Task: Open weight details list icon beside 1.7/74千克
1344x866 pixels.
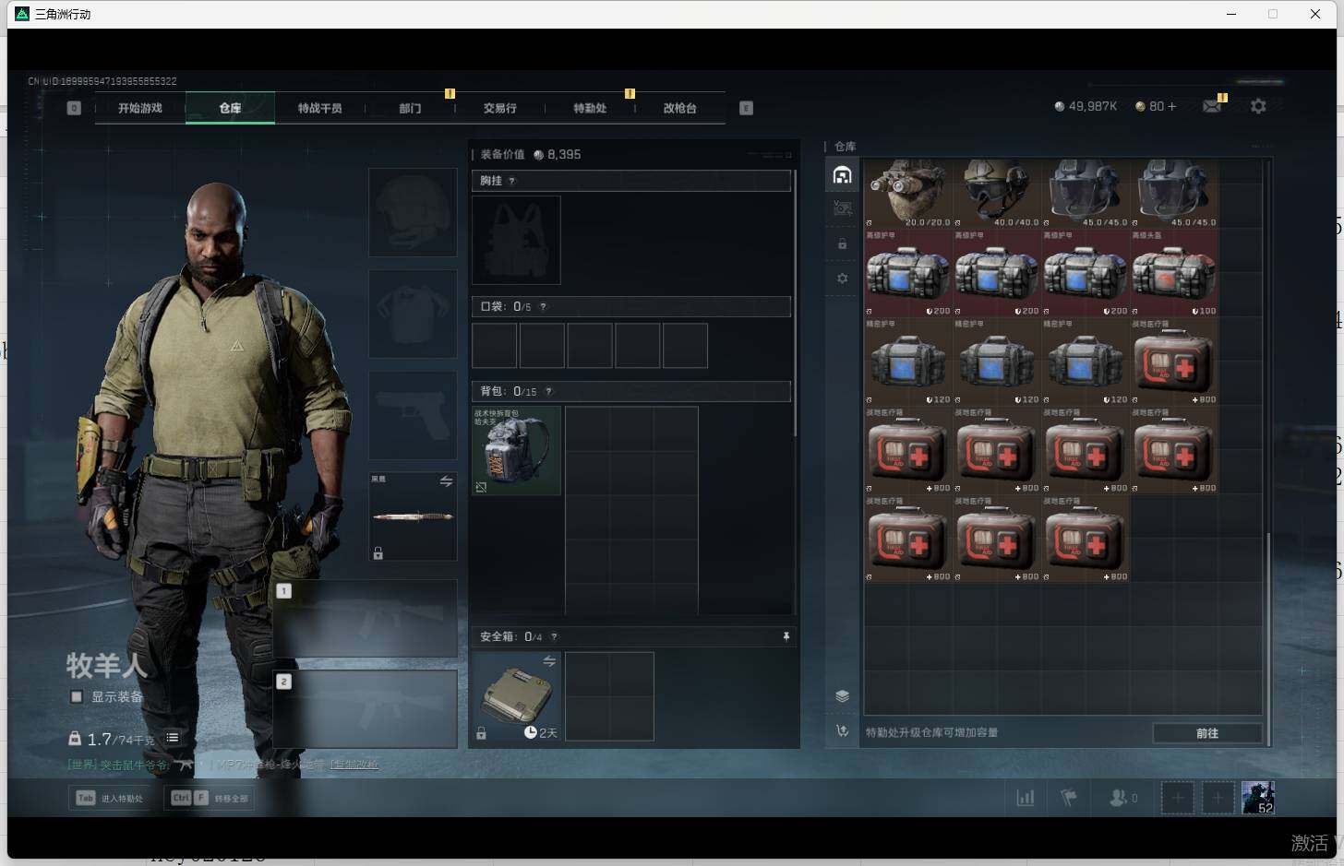Action: [x=173, y=738]
